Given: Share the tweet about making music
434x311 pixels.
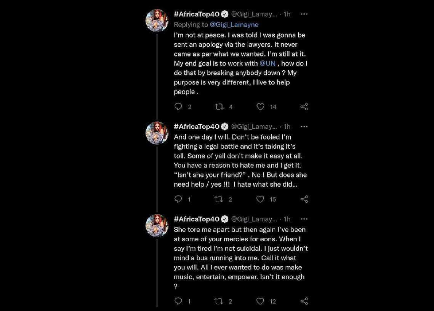Looking at the screenshot, I should pos(304,301).
